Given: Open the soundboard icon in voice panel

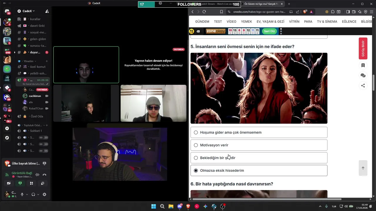Looking at the screenshot, I should (43, 183).
